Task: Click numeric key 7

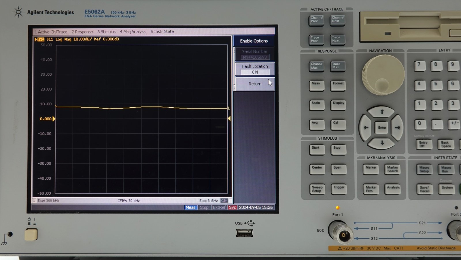Action: click(420, 66)
